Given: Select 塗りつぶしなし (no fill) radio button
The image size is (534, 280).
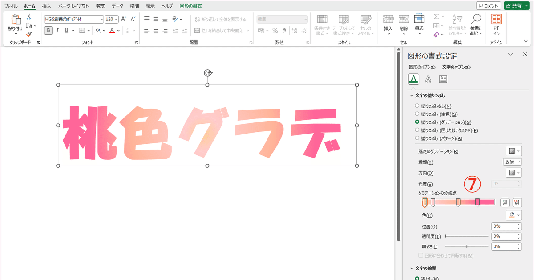Looking at the screenshot, I should coord(417,106).
